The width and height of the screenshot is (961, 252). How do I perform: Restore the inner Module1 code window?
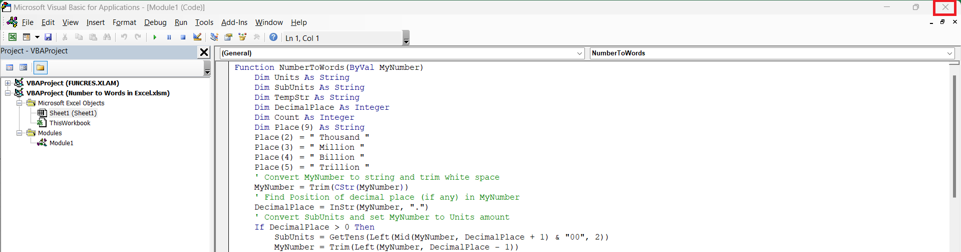(942, 22)
